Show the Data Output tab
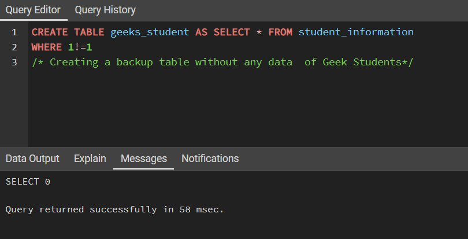 32,159
